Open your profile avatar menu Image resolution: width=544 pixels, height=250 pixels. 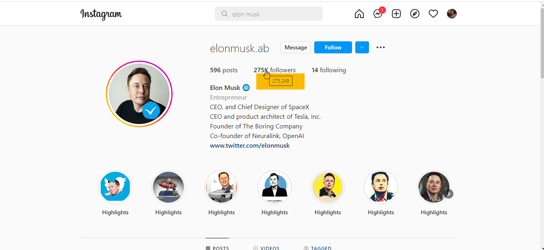(452, 14)
